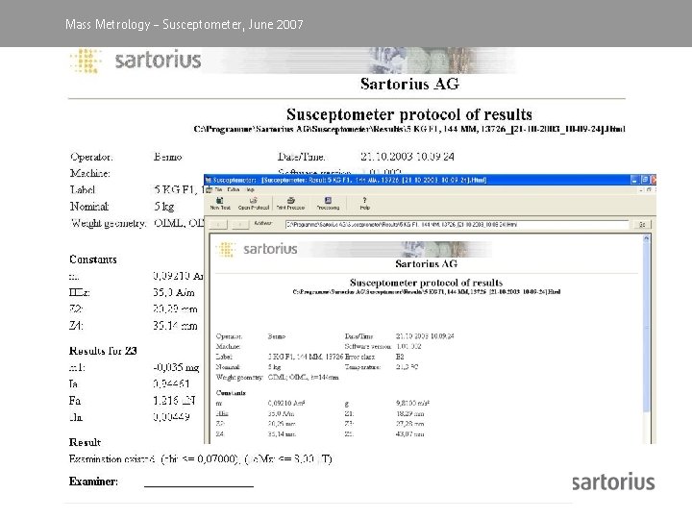Click the Processing toolbar icon
The image size is (692, 519).
point(328,200)
